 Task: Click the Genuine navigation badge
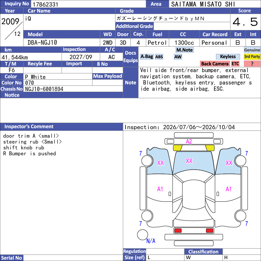[252, 50]
